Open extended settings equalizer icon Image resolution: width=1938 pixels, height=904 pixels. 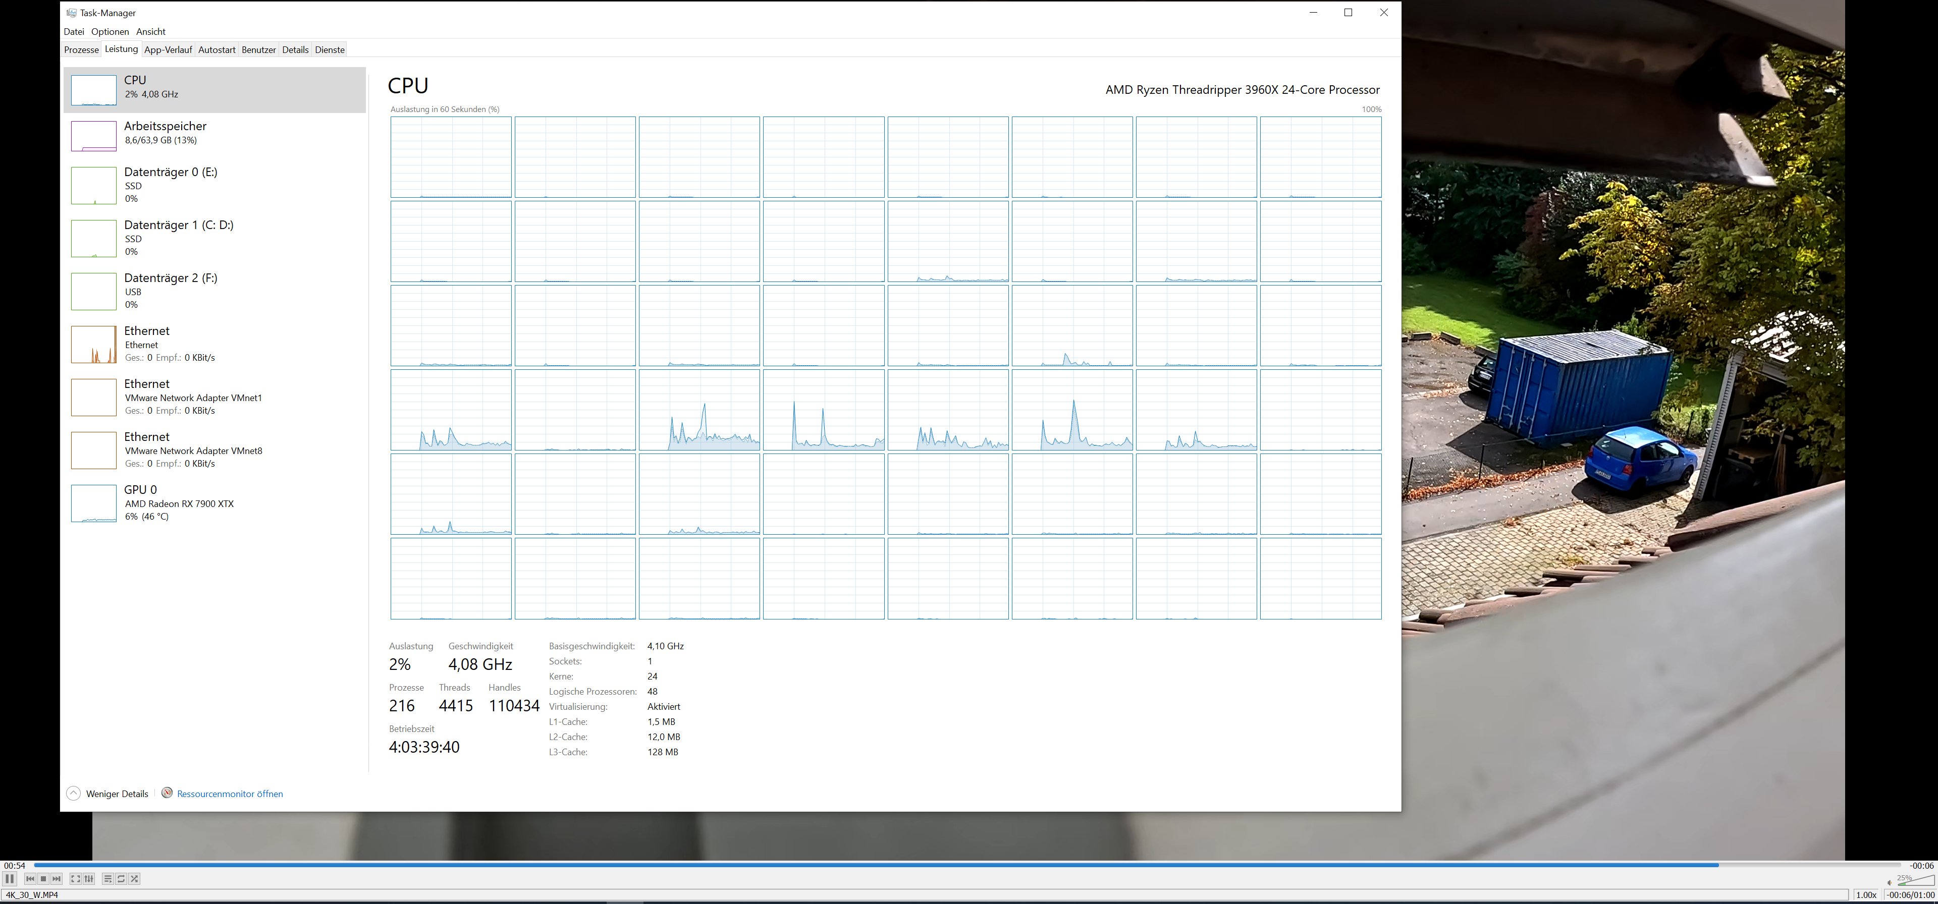click(89, 878)
